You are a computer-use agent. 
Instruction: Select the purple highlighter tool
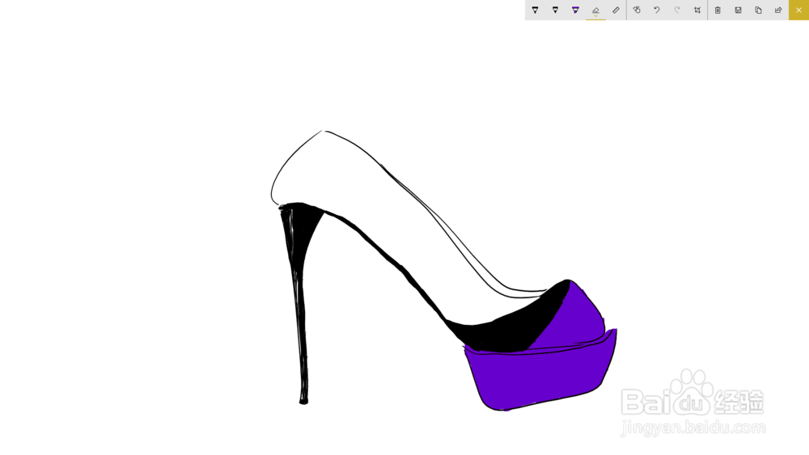[575, 11]
